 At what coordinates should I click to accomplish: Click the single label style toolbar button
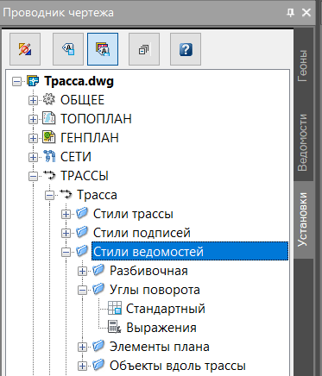68,49
